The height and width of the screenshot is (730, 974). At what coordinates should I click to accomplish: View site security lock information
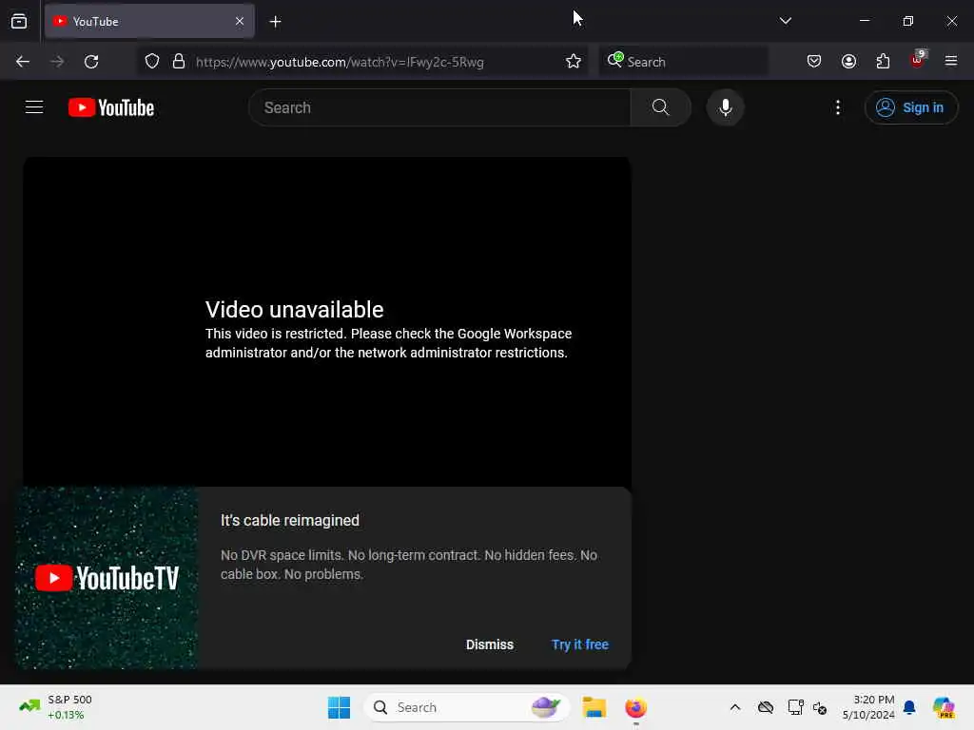(179, 62)
